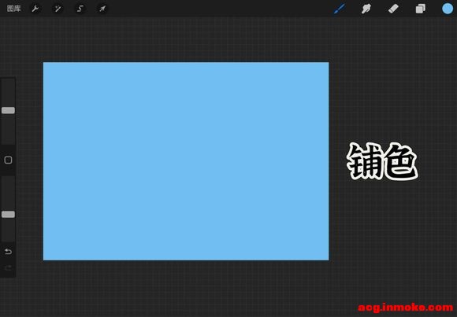This screenshot has height=317, width=457.
Task: Click the brush opacity slider handle
Action: click(8, 214)
